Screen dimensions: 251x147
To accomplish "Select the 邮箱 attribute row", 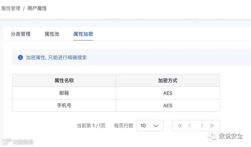I will (64, 93).
